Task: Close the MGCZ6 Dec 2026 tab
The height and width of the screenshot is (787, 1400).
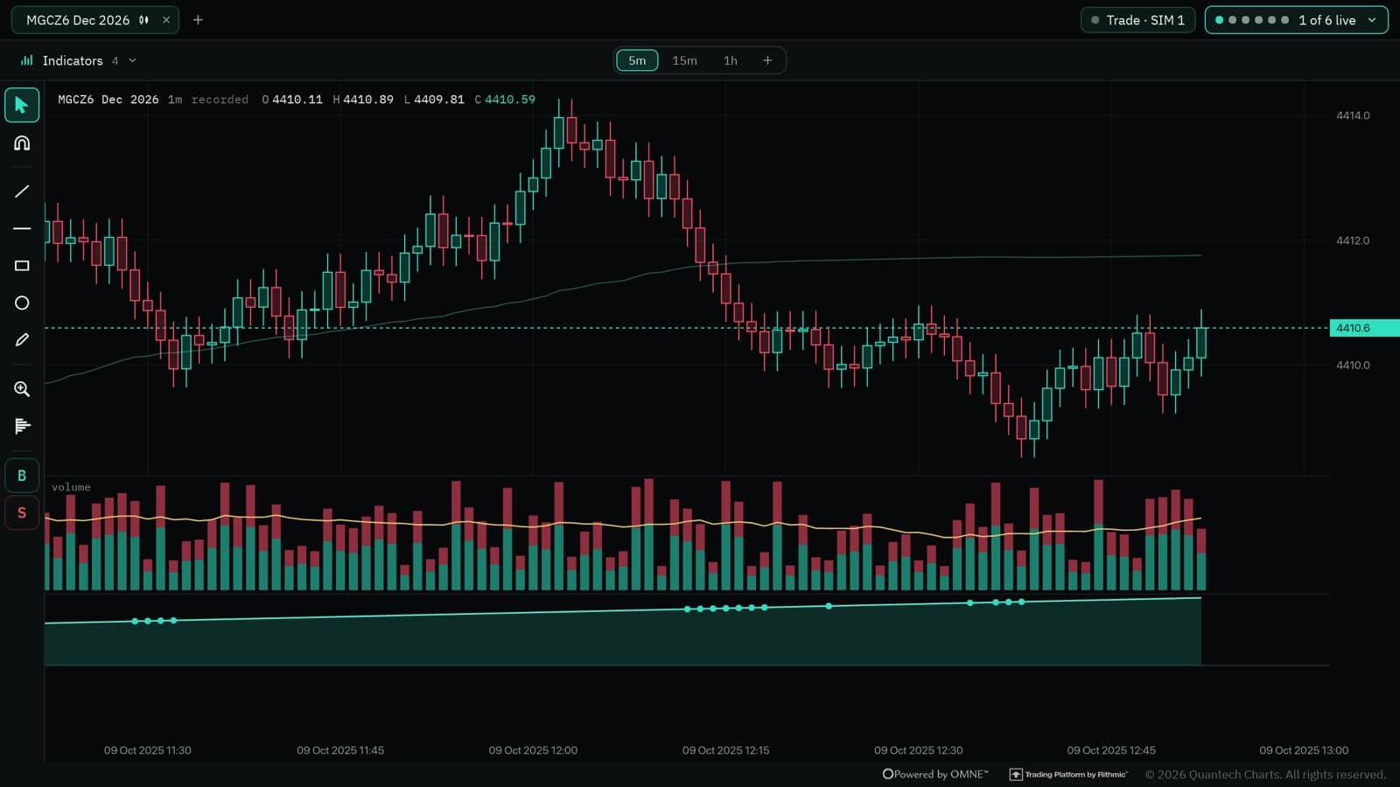Action: [x=166, y=20]
